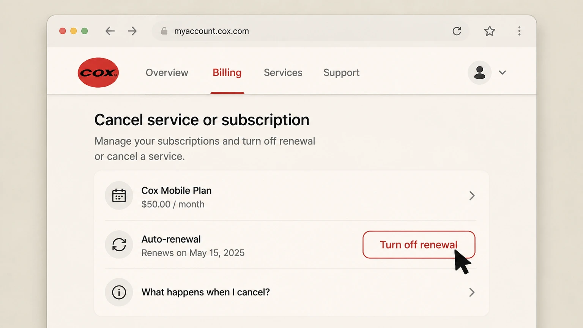Viewport: 583px width, 328px height.
Task: Close the window with the red button
Action: point(63,31)
